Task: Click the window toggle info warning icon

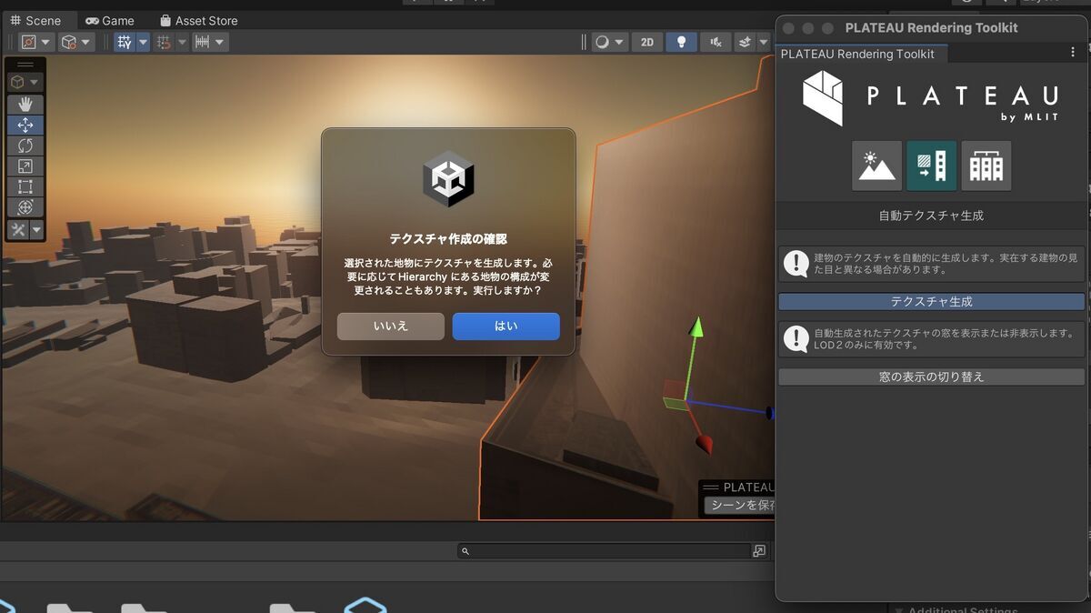Action: coord(796,339)
